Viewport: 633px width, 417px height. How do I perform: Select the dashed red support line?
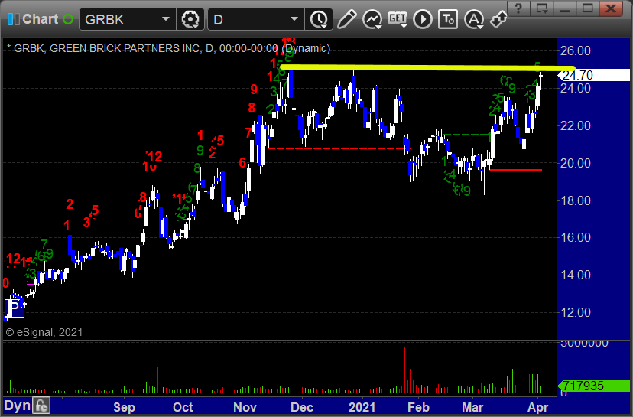[339, 148]
